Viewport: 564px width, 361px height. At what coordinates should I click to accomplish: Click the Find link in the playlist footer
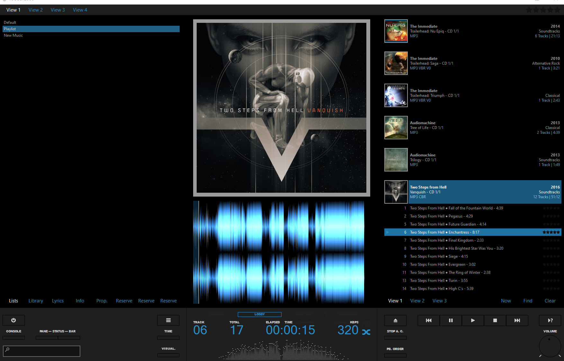click(x=528, y=301)
